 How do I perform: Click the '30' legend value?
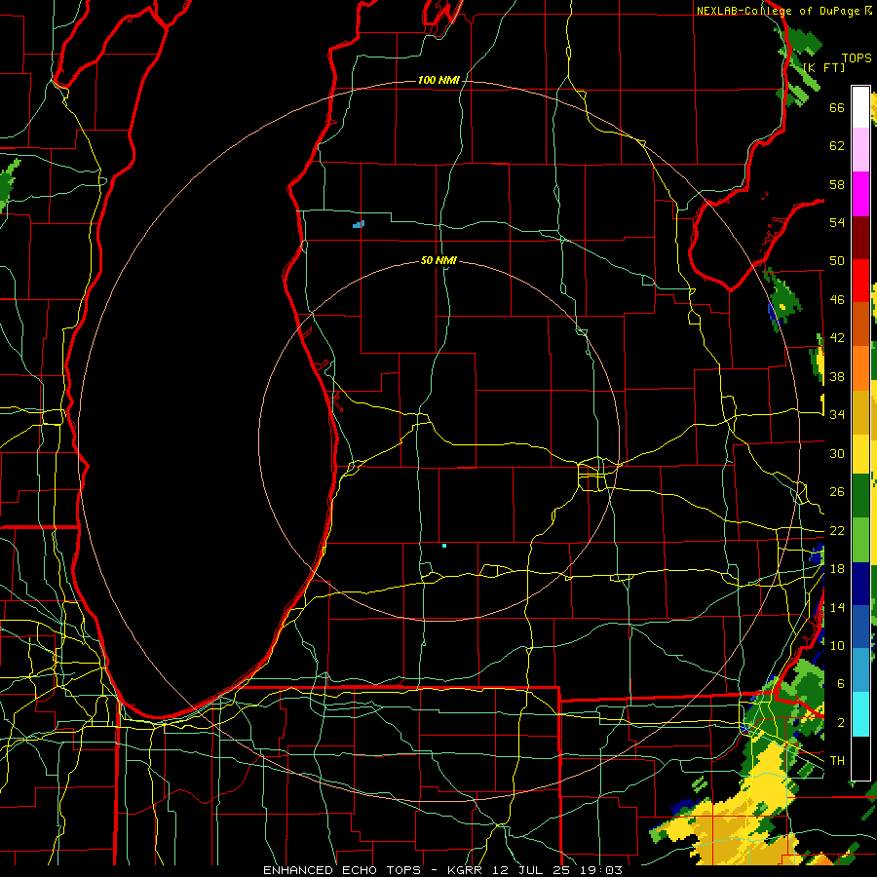837,453
